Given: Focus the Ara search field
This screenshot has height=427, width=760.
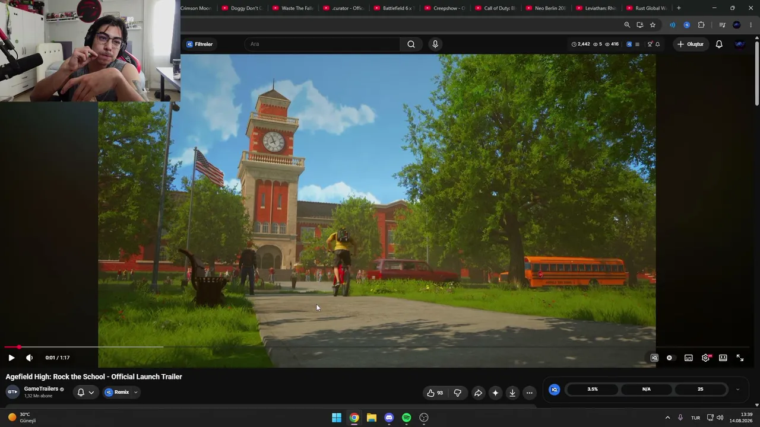Looking at the screenshot, I should click(322, 44).
